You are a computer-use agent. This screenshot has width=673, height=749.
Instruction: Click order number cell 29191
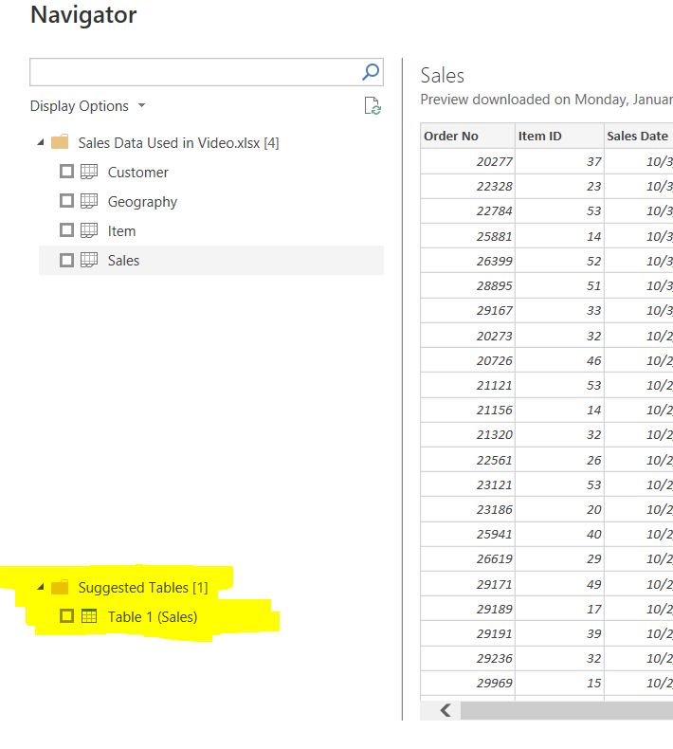tap(467, 634)
